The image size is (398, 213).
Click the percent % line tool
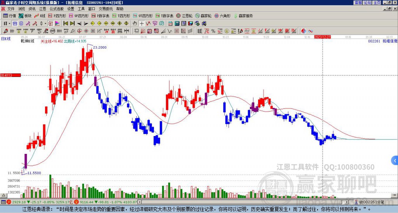click(x=213, y=31)
